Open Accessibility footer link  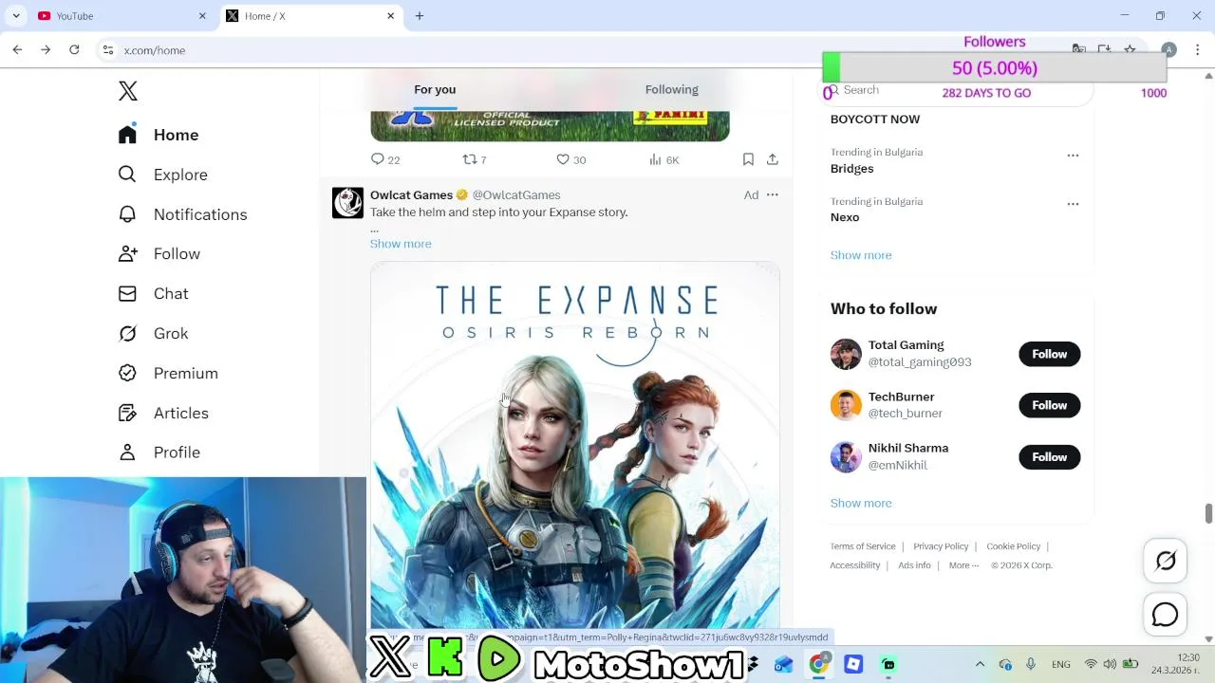[855, 565]
